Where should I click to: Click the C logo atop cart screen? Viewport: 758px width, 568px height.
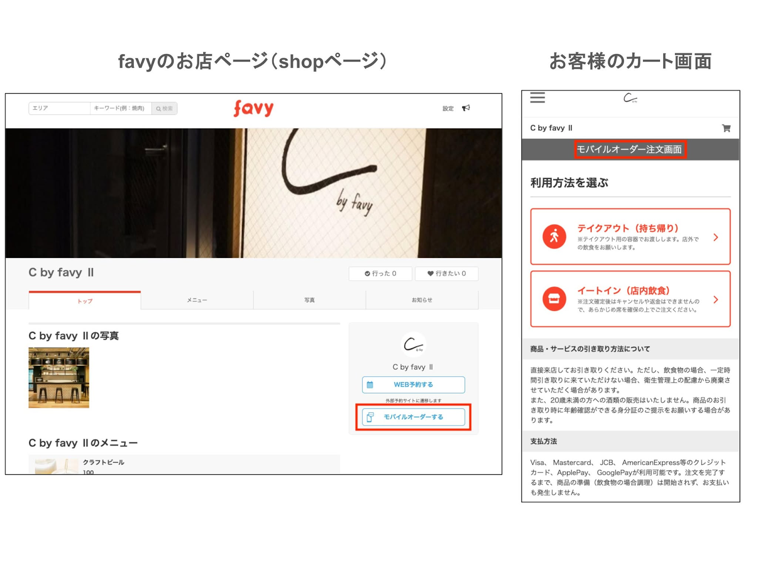(630, 98)
